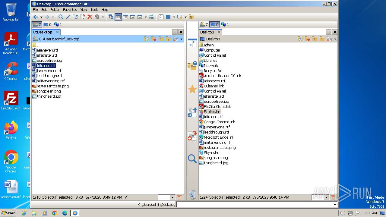Switch to list view mode in toolbar
Image resolution: width=386 pixels, height=217 pixels.
coord(118,17)
